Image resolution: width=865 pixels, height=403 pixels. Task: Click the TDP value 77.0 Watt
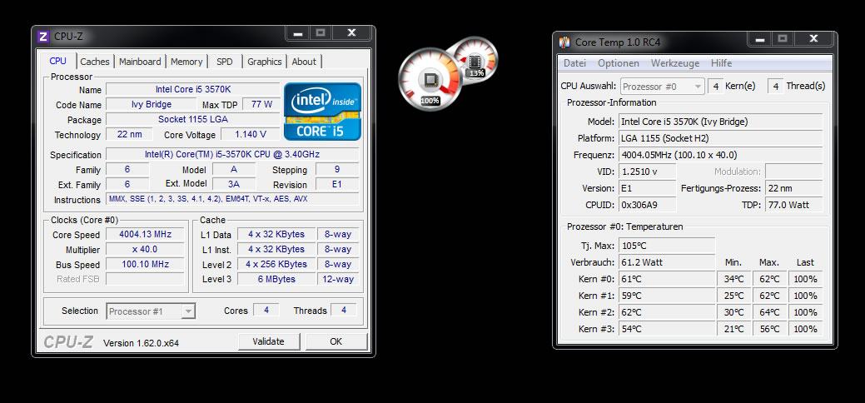(x=794, y=205)
